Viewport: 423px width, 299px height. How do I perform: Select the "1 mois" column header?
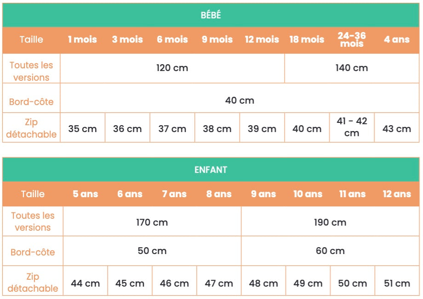tap(83, 39)
